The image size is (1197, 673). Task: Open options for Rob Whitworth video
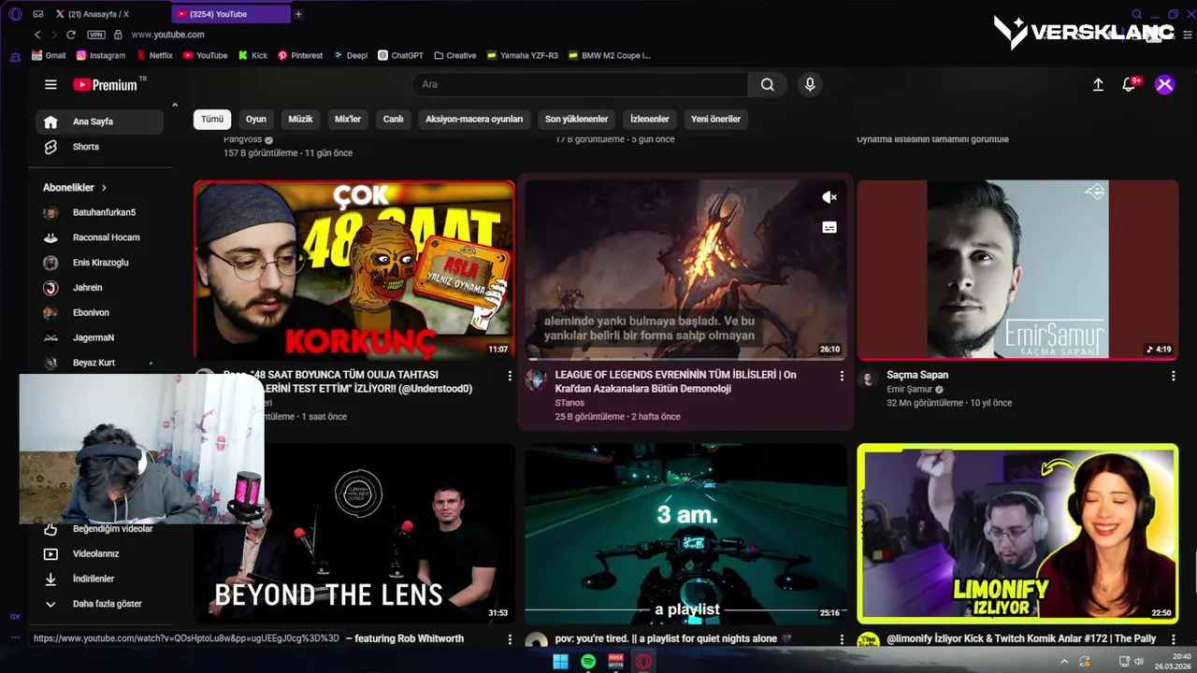(x=510, y=639)
